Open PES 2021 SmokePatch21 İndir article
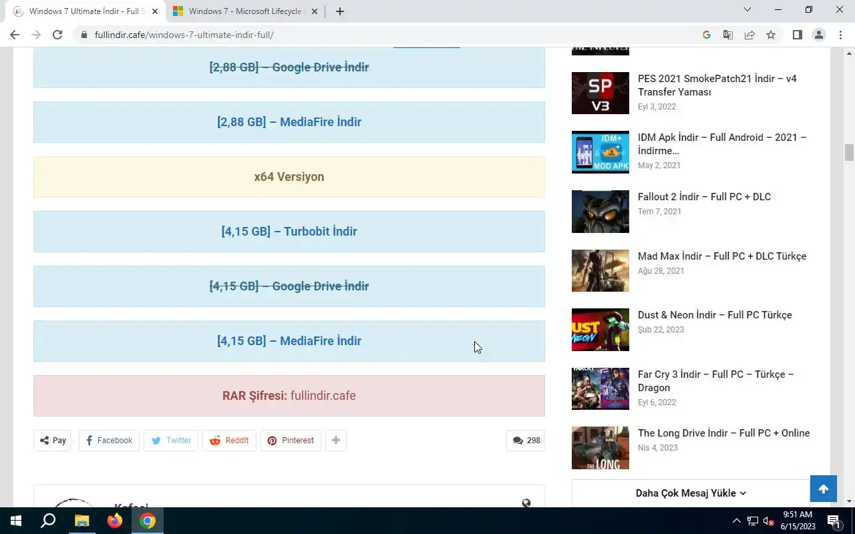This screenshot has height=534, width=855. tap(717, 85)
